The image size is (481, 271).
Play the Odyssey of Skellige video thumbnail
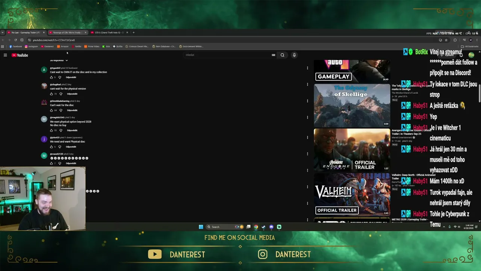pyautogui.click(x=352, y=105)
